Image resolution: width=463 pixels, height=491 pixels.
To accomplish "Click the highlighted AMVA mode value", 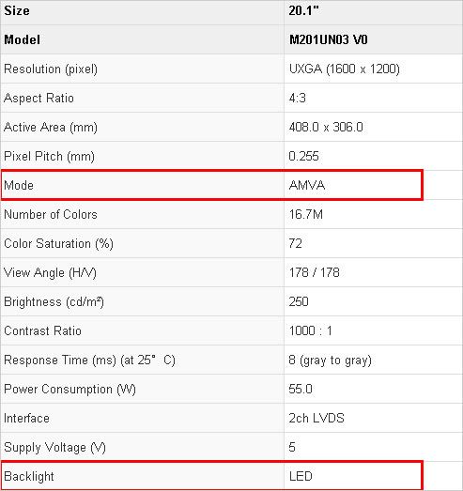I will [x=307, y=185].
